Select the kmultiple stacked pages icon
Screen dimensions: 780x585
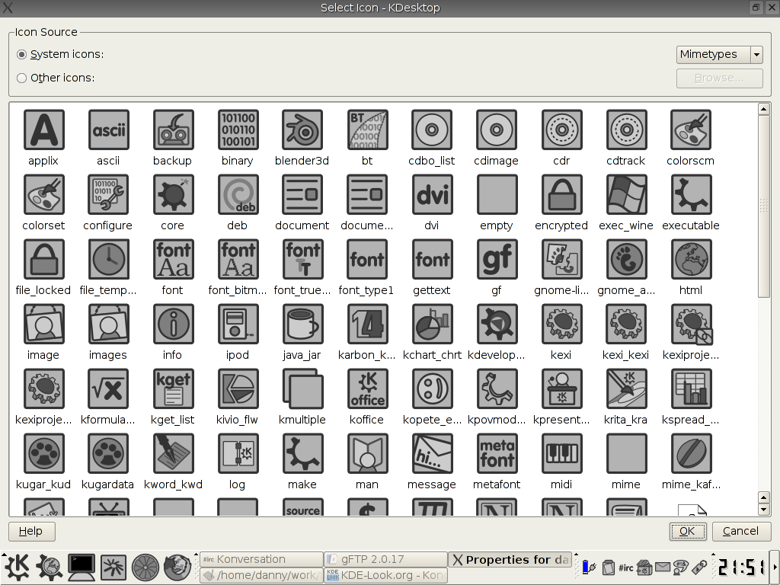(x=302, y=388)
